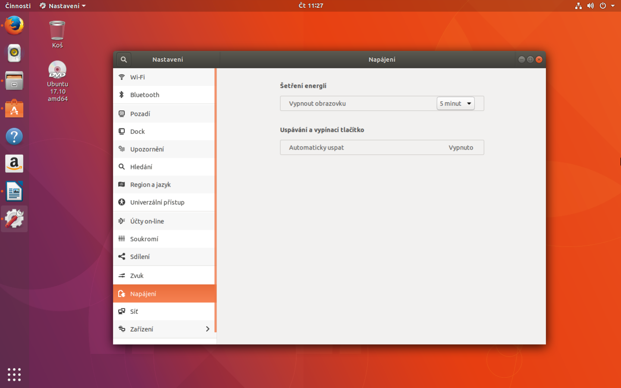Click Činnosti in the top bar

point(17,6)
